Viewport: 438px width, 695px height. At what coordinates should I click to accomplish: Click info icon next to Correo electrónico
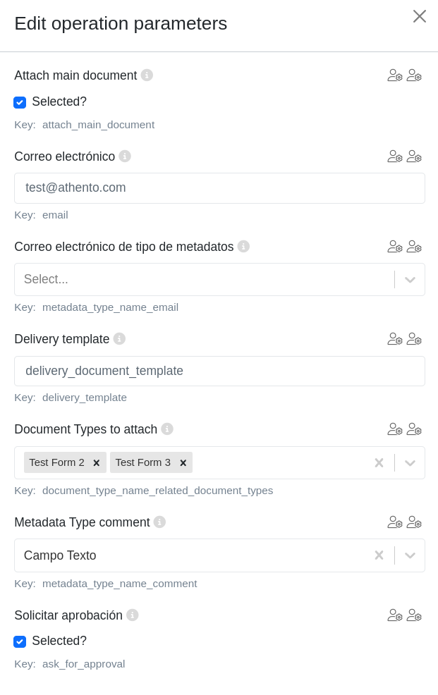[x=125, y=156]
